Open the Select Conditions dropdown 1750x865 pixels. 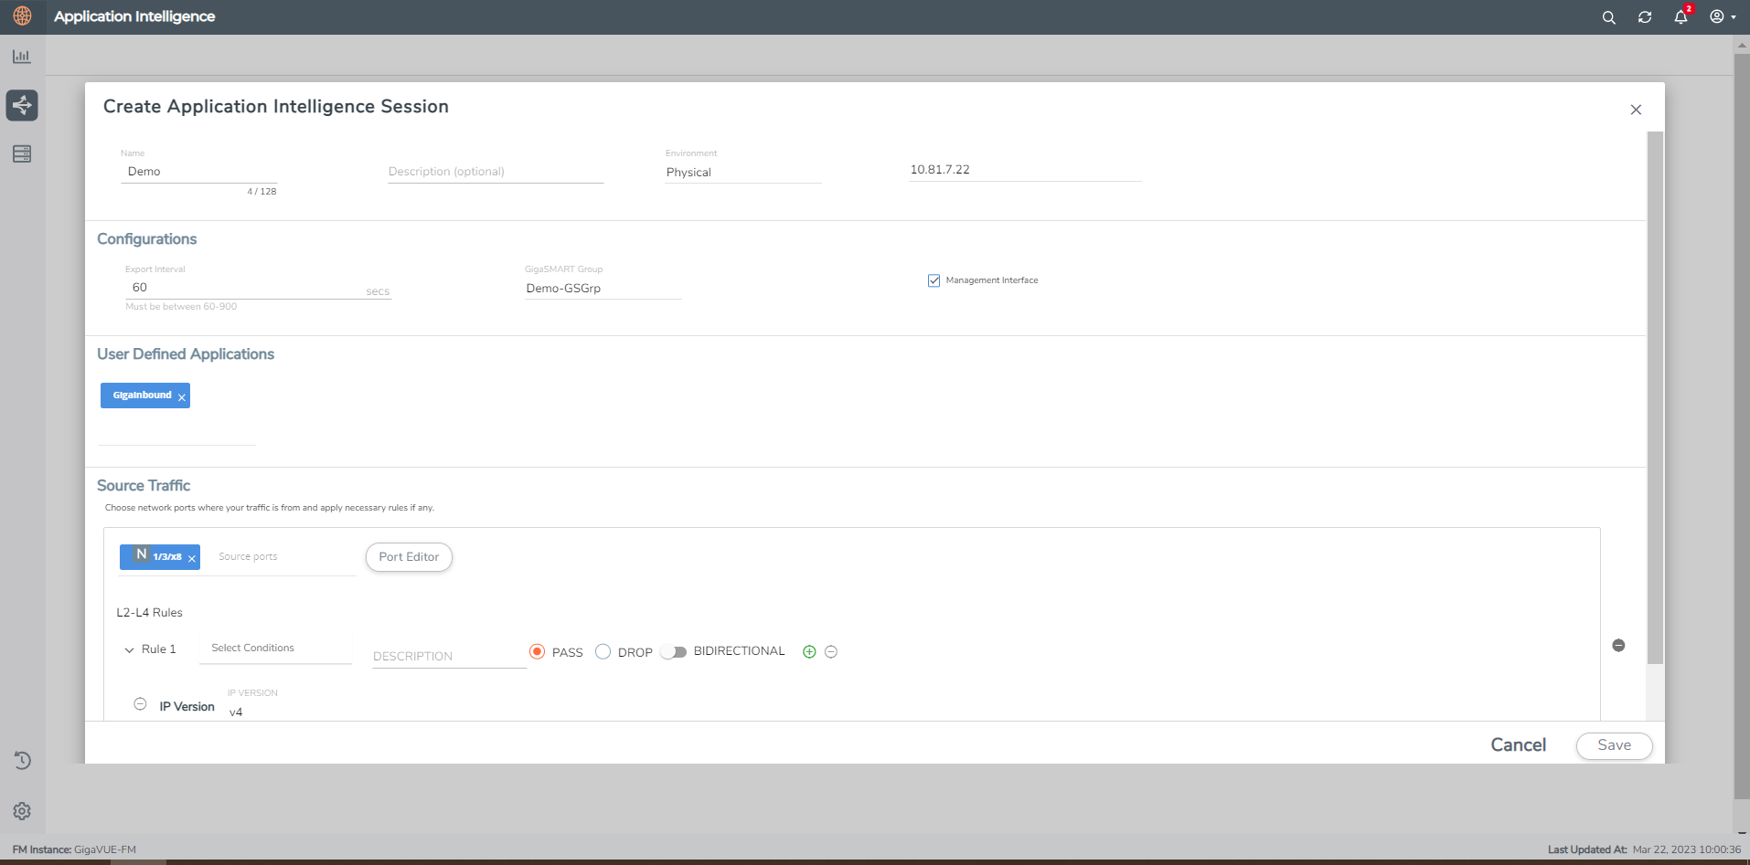(x=275, y=649)
